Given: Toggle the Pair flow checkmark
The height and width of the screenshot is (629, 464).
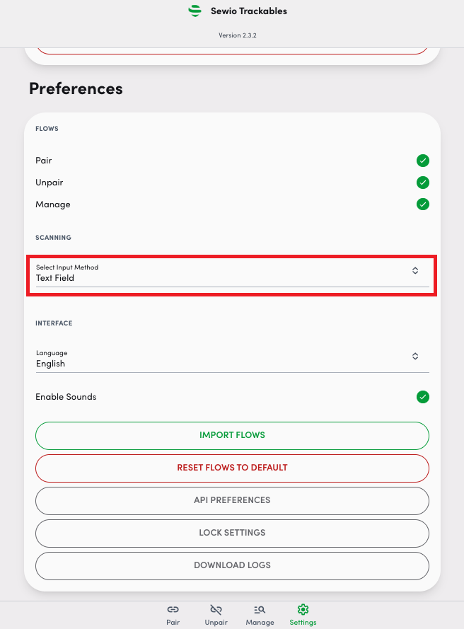Looking at the screenshot, I should (x=423, y=161).
